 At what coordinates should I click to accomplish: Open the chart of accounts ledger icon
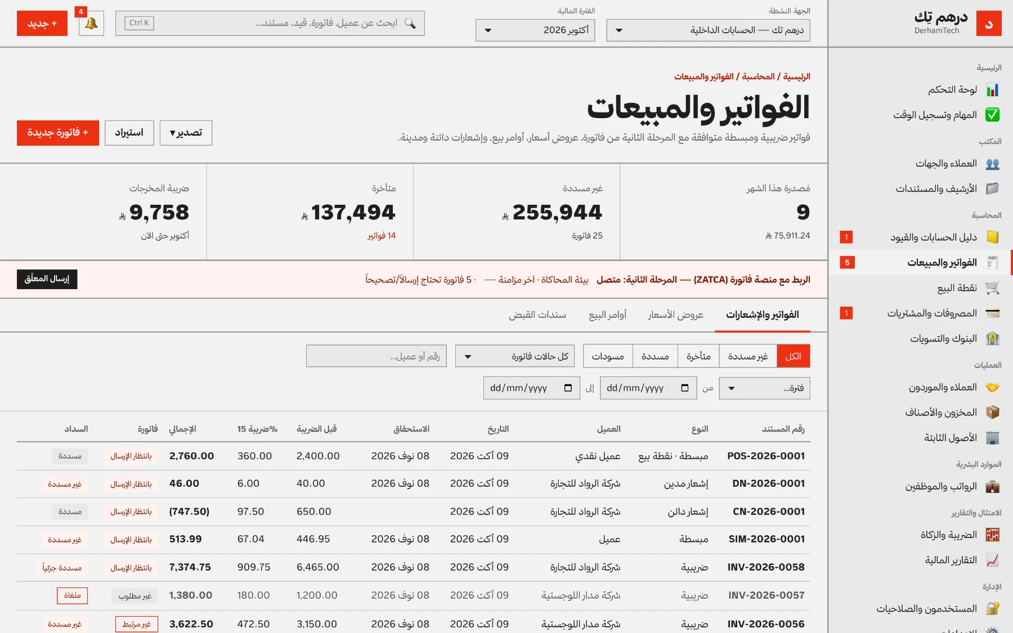click(x=992, y=237)
